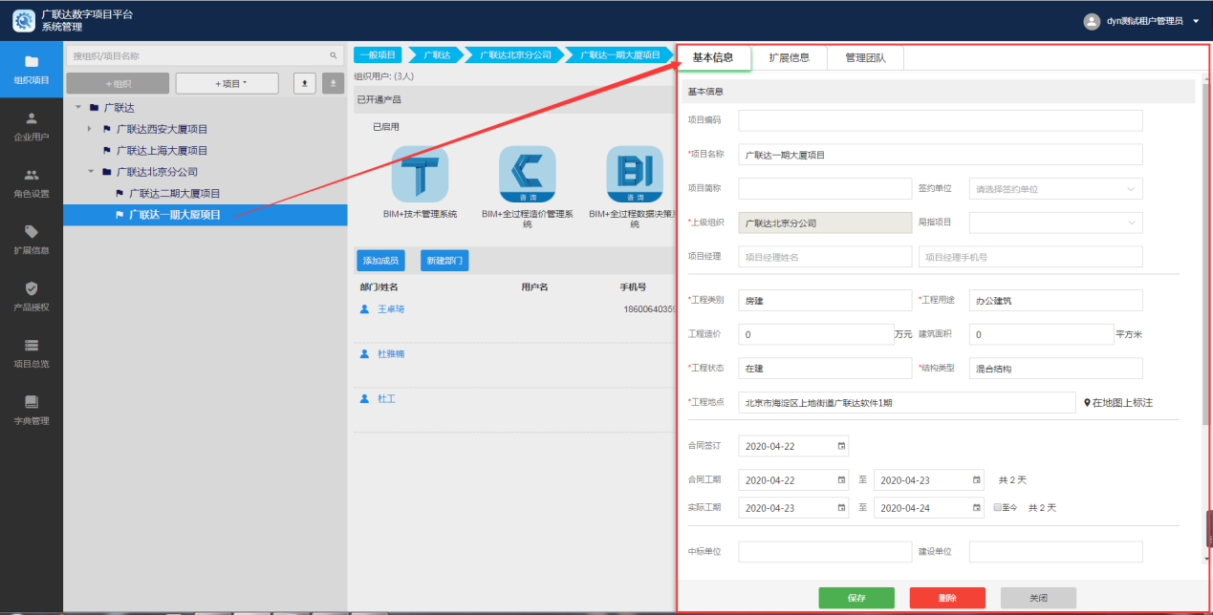Click 在地图上标注 map pin link
This screenshot has height=615, width=1213.
click(x=1117, y=403)
